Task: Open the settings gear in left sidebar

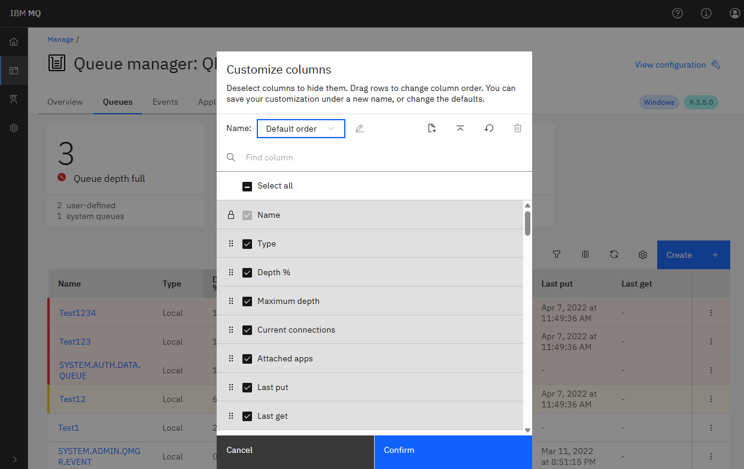Action: pos(14,128)
